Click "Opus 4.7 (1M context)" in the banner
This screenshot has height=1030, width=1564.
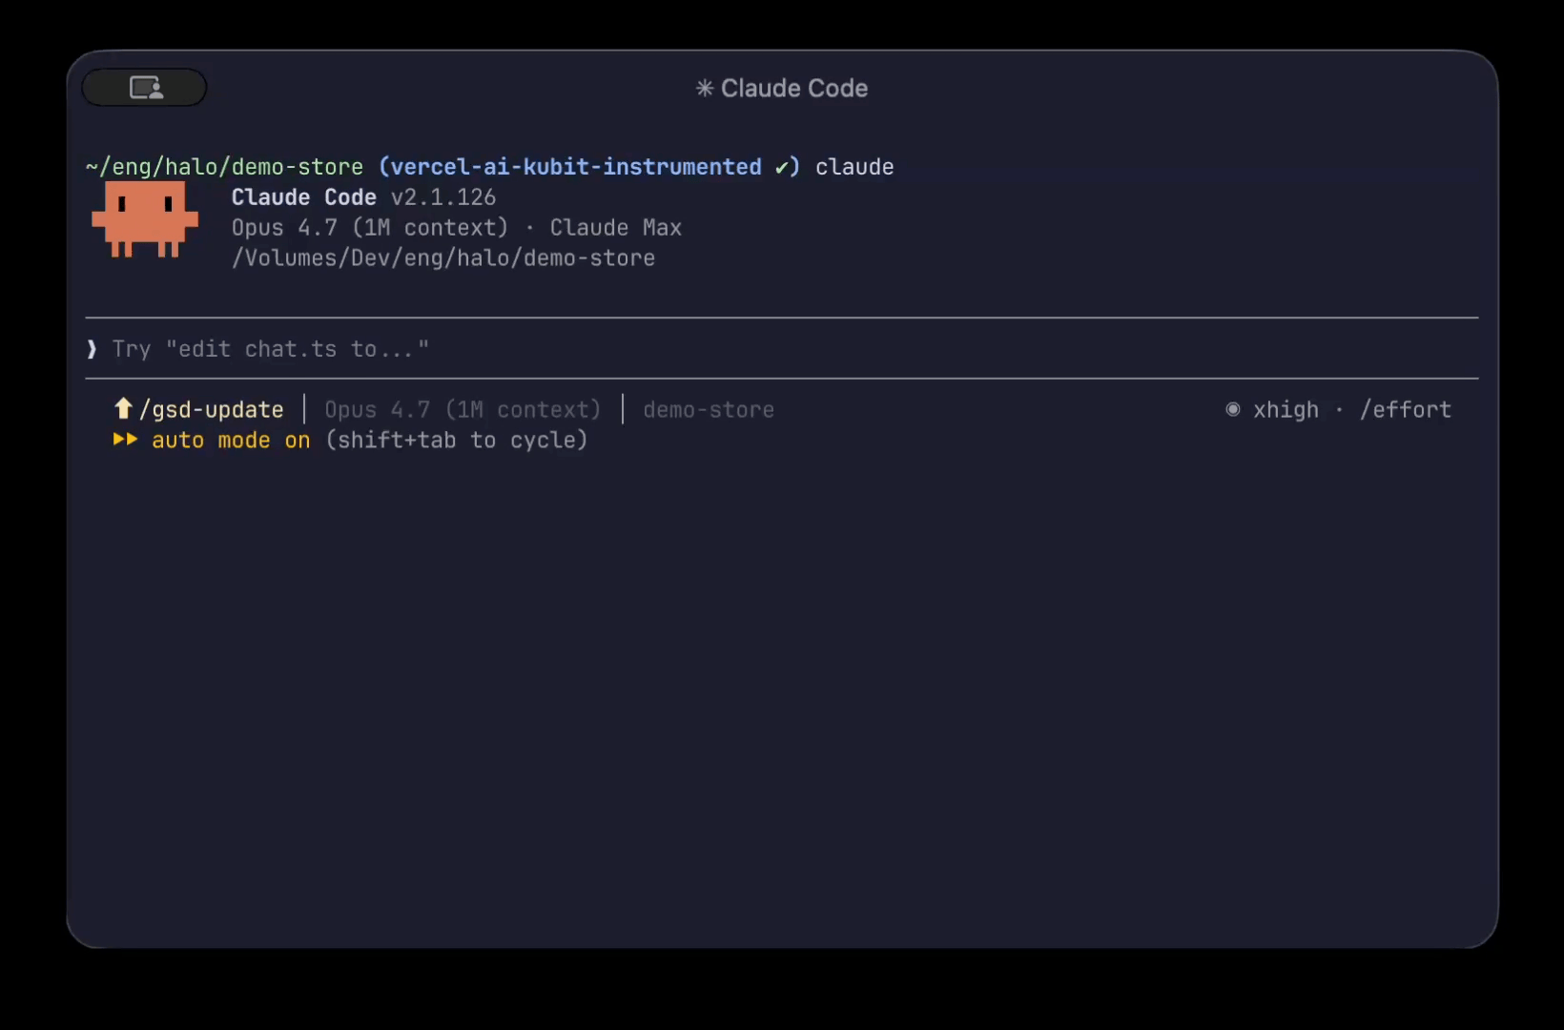click(x=370, y=228)
